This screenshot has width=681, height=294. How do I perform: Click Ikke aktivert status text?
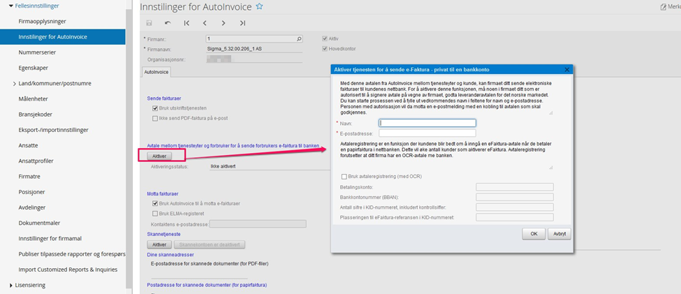click(x=223, y=166)
